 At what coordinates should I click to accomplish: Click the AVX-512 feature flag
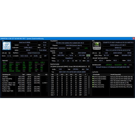point(37,64)
